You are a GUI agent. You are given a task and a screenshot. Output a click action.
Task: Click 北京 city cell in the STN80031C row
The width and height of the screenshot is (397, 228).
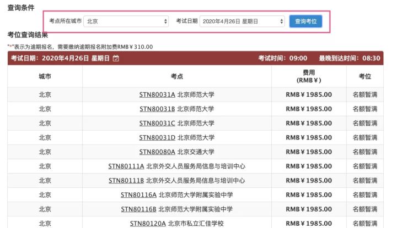(x=45, y=123)
